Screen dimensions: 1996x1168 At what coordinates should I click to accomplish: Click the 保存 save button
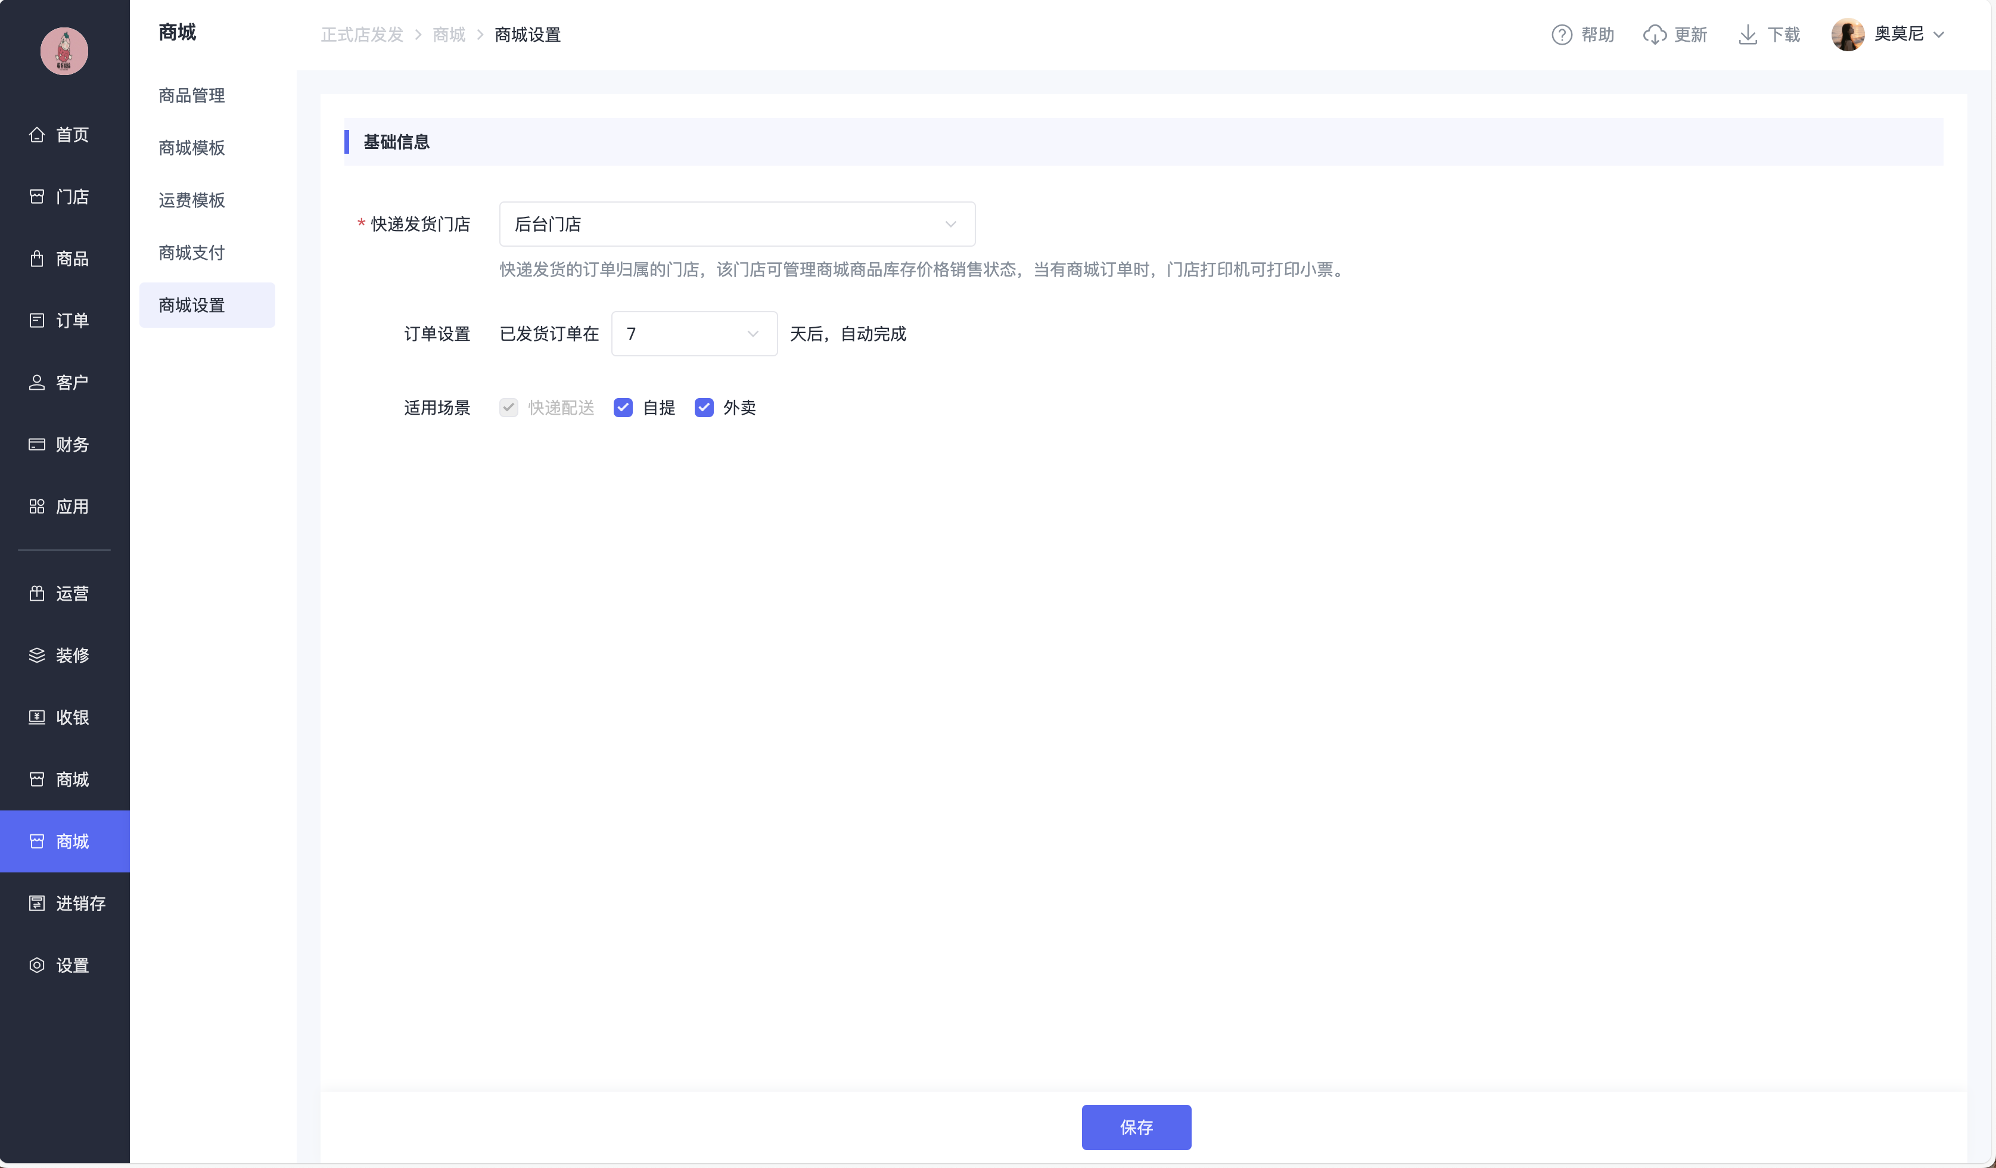coord(1136,1127)
